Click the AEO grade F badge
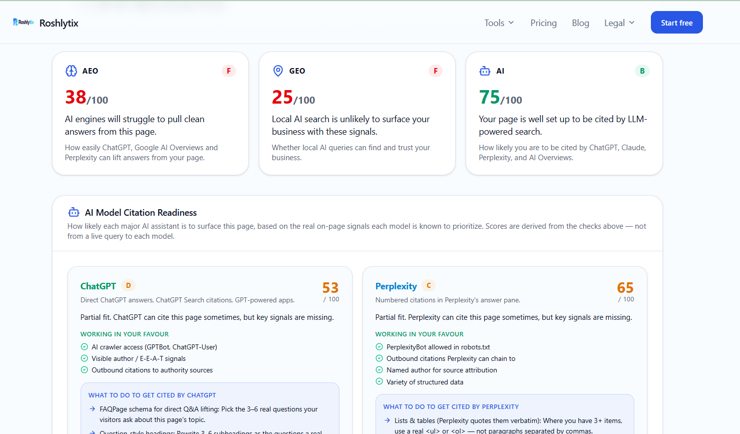This screenshot has width=740, height=434. [229, 71]
